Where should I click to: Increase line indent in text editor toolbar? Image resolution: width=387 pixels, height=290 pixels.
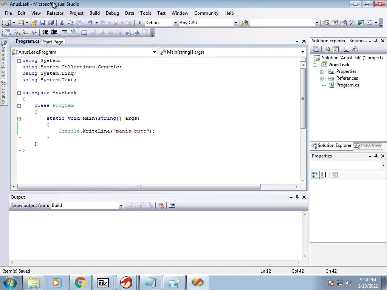[54, 32]
